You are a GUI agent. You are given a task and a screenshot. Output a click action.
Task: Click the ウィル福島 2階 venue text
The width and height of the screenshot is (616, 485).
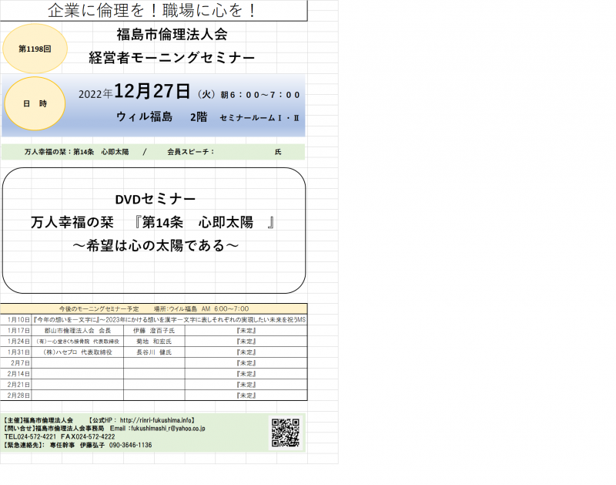[x=162, y=116]
